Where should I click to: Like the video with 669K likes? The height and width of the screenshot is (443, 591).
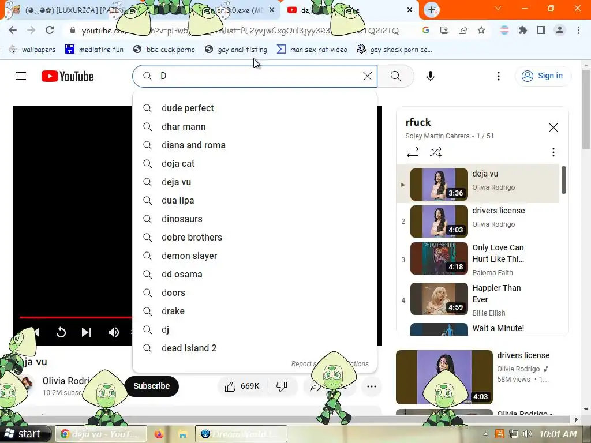point(242,386)
